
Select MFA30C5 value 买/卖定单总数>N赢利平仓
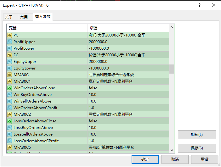pos(111,148)
